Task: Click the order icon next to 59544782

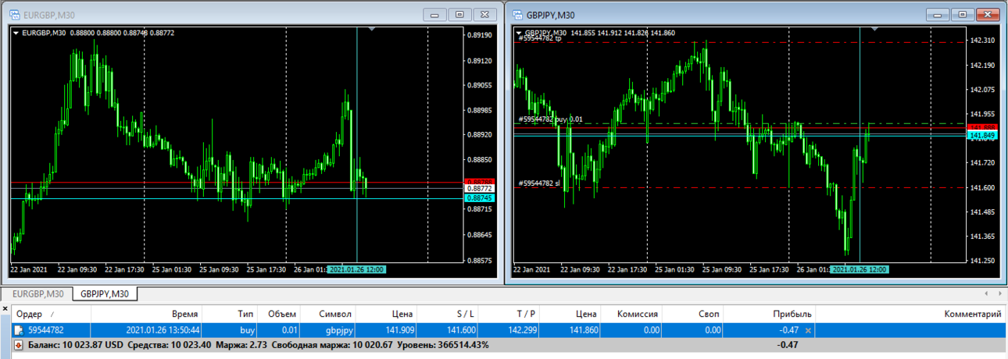Action: pos(19,330)
